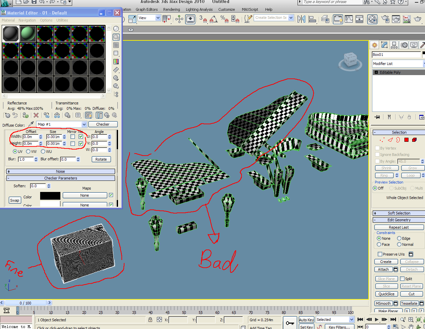Click the Checker map type button
This screenshot has width=425, height=329.
coord(103,124)
